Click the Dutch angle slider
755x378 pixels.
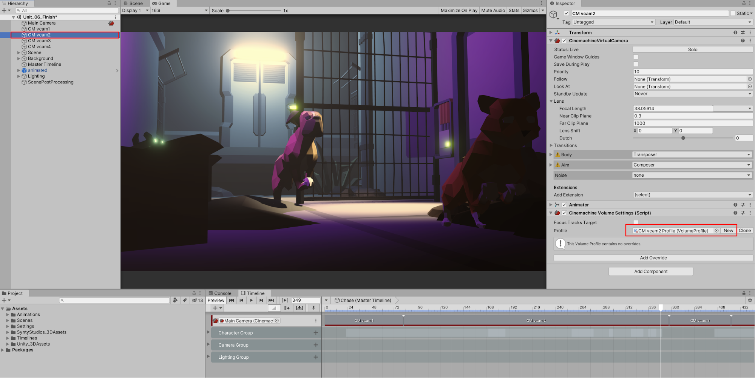[x=683, y=138]
